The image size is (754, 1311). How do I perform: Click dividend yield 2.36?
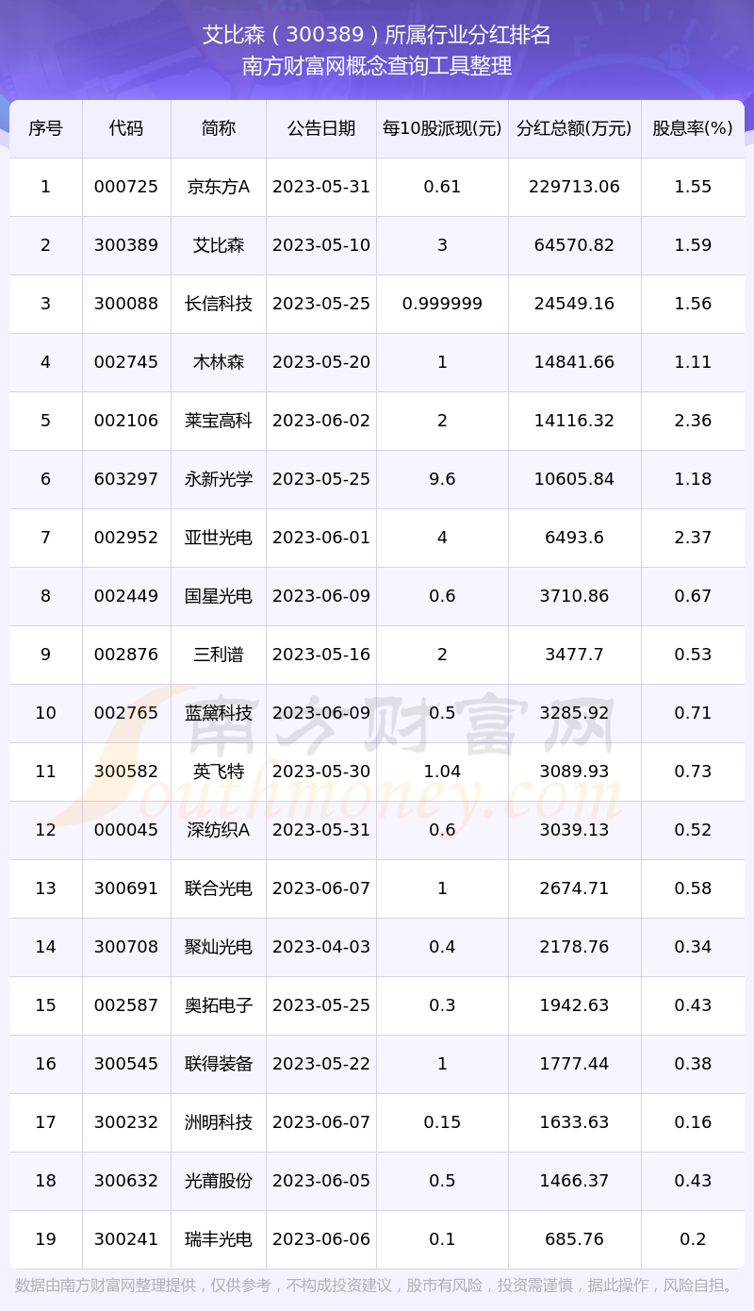pyautogui.click(x=693, y=421)
